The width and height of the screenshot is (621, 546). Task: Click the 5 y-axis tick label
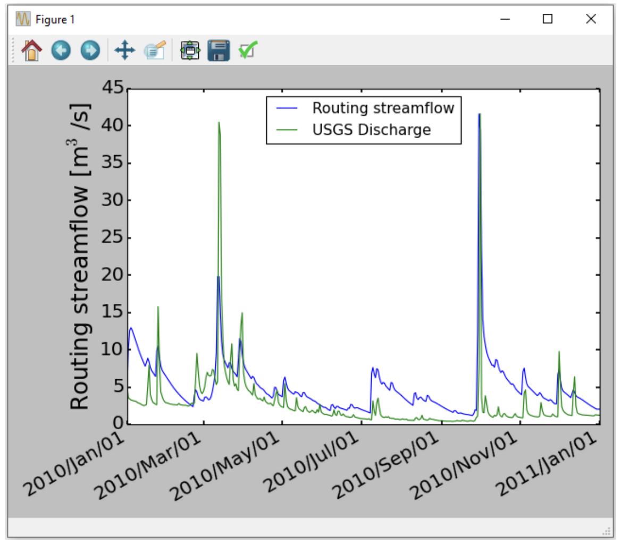tap(119, 387)
